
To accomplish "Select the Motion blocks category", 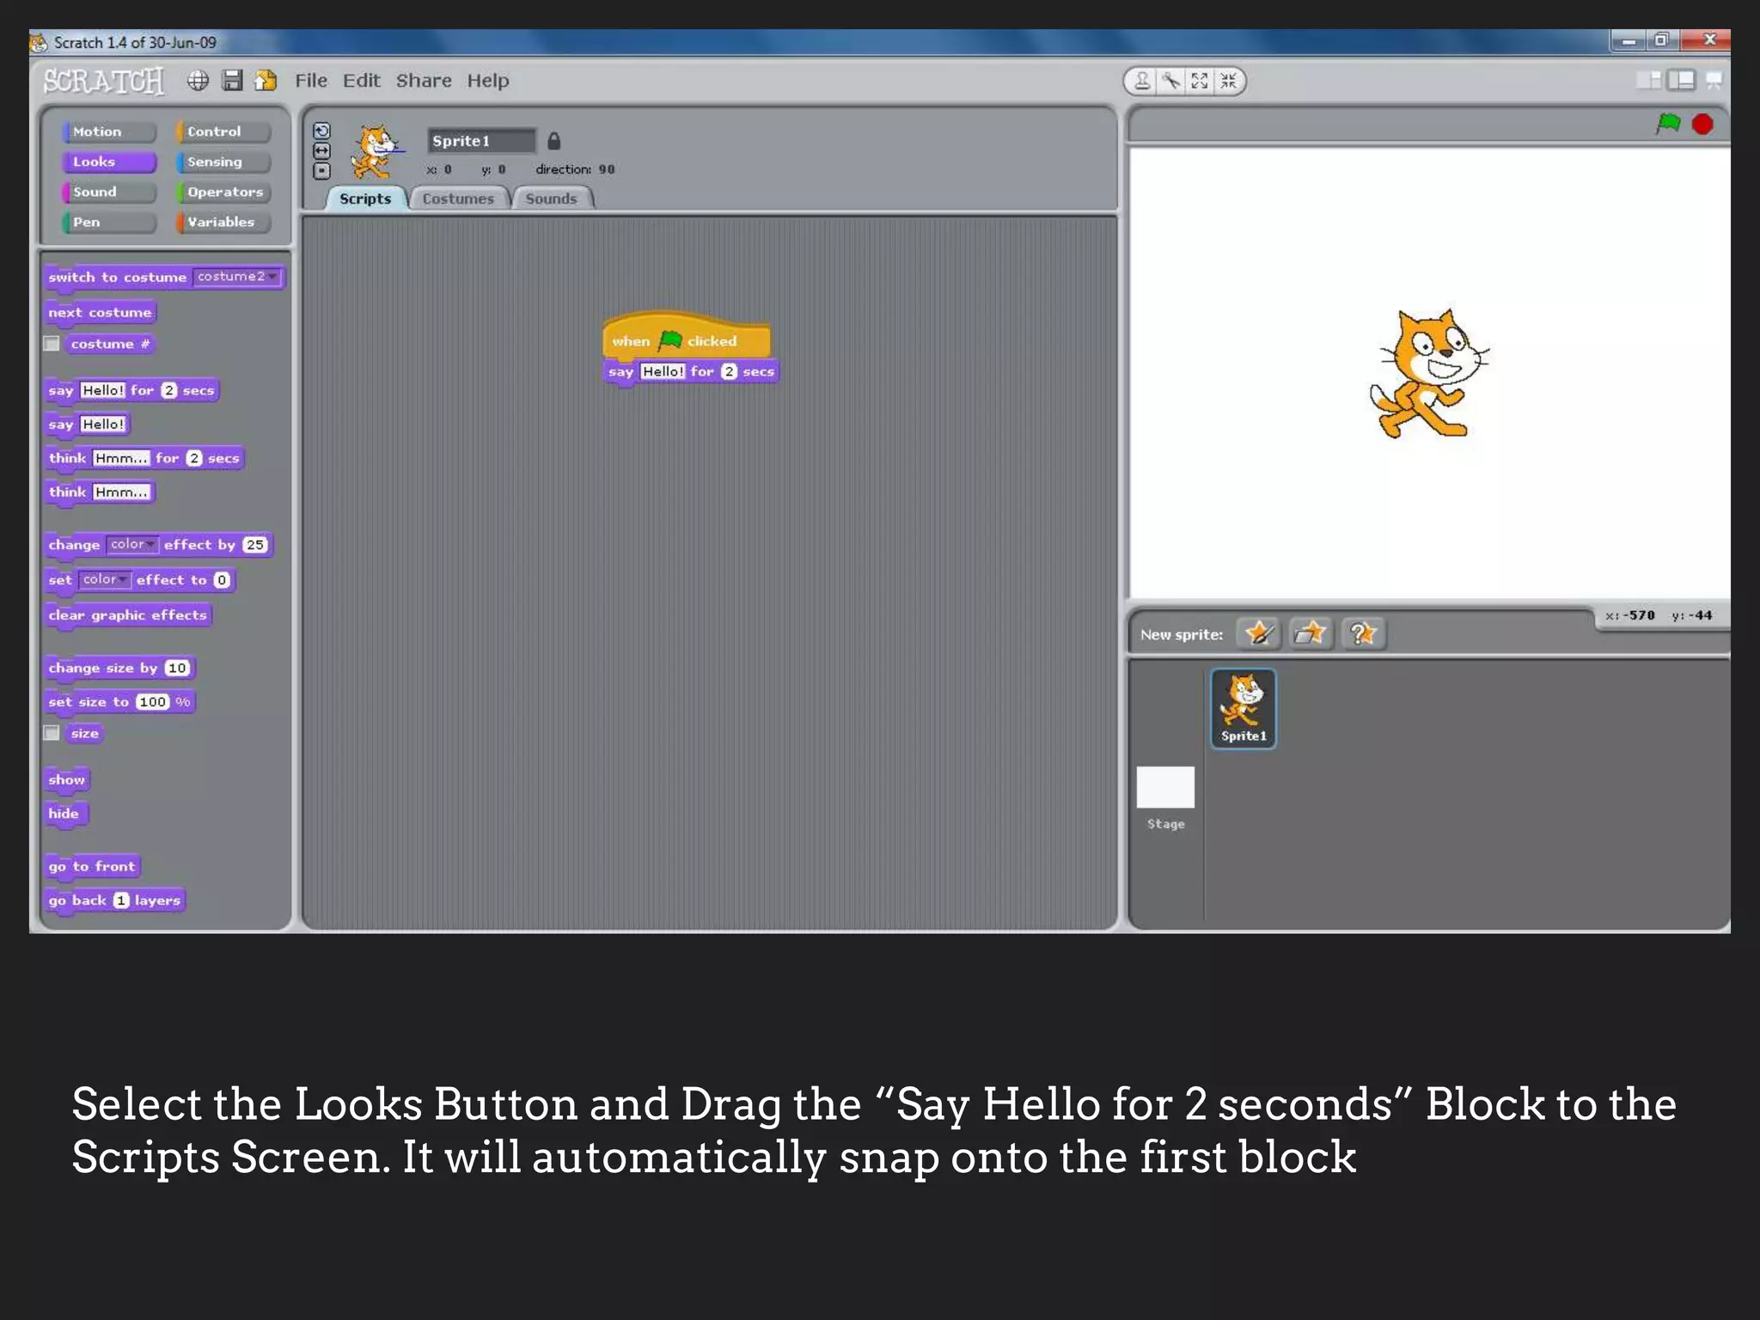I will pyautogui.click(x=109, y=131).
